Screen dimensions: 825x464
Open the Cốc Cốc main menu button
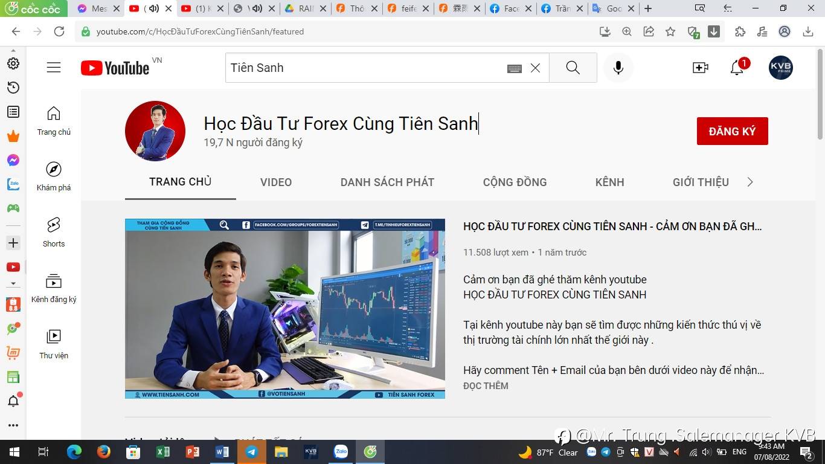pyautogui.click(x=34, y=8)
